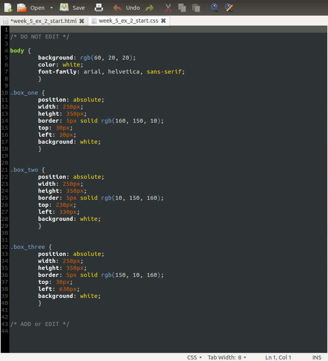Expand the Tab Width dropdown
This screenshot has height=361, width=328.
tap(227, 357)
